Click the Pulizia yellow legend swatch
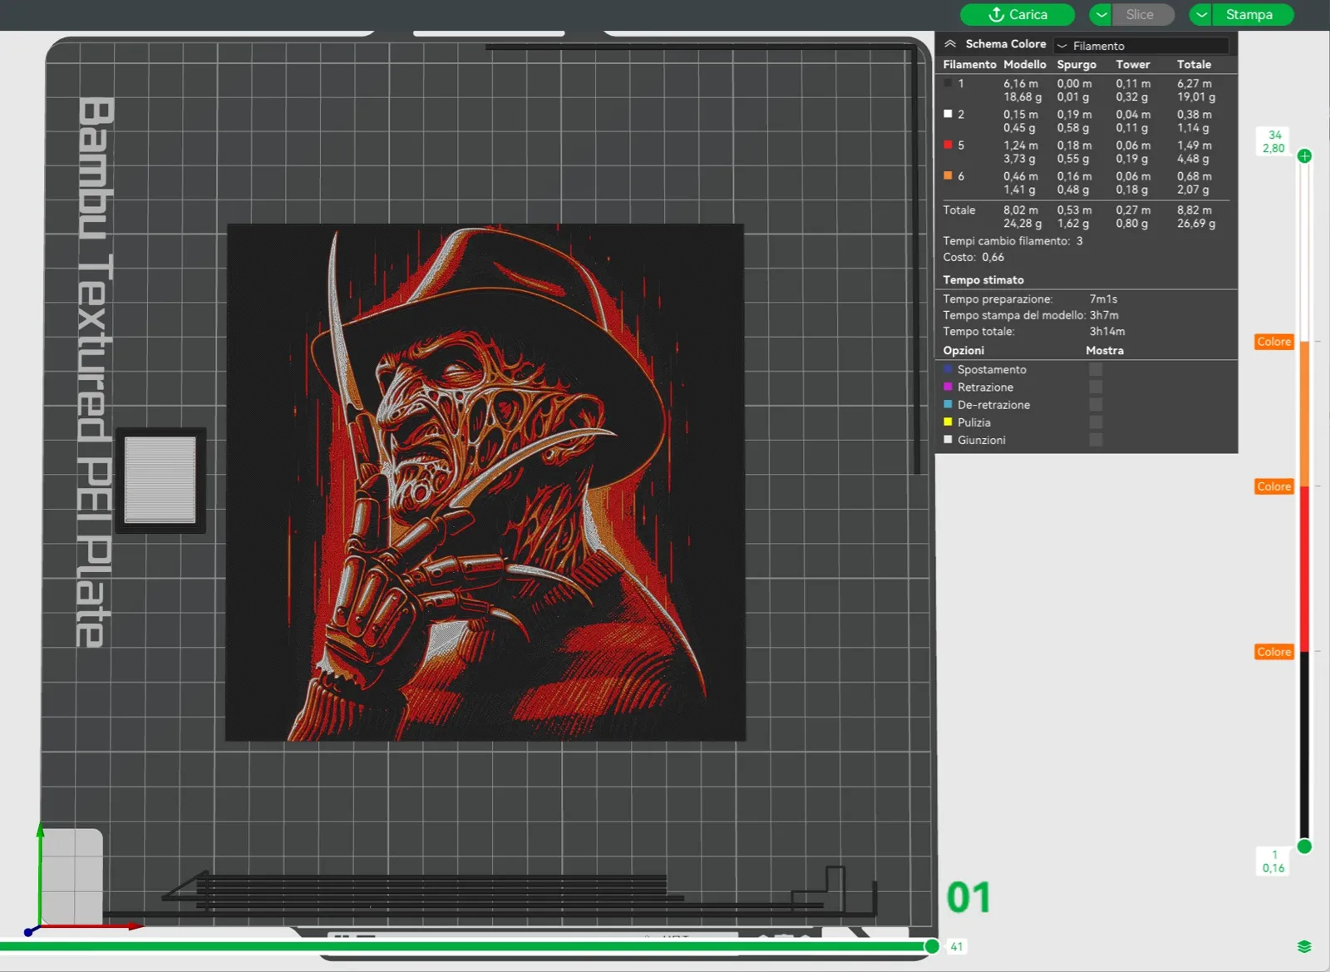Image resolution: width=1330 pixels, height=972 pixels. tap(948, 422)
